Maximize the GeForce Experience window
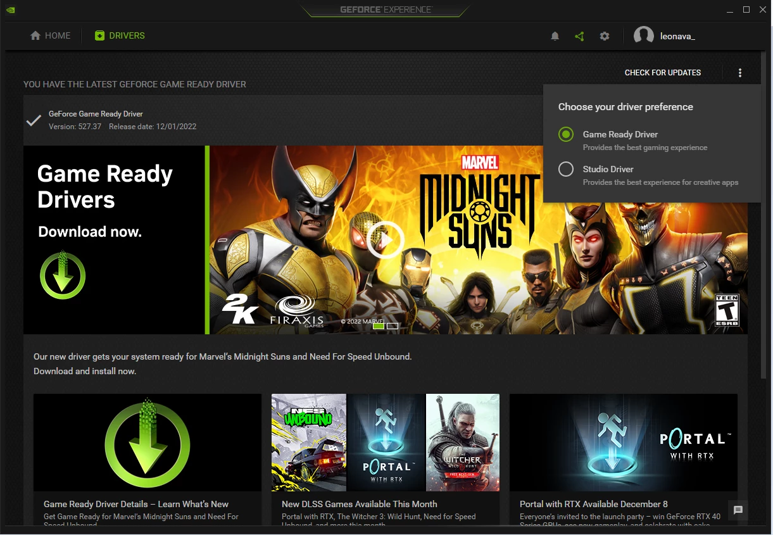 coord(746,9)
